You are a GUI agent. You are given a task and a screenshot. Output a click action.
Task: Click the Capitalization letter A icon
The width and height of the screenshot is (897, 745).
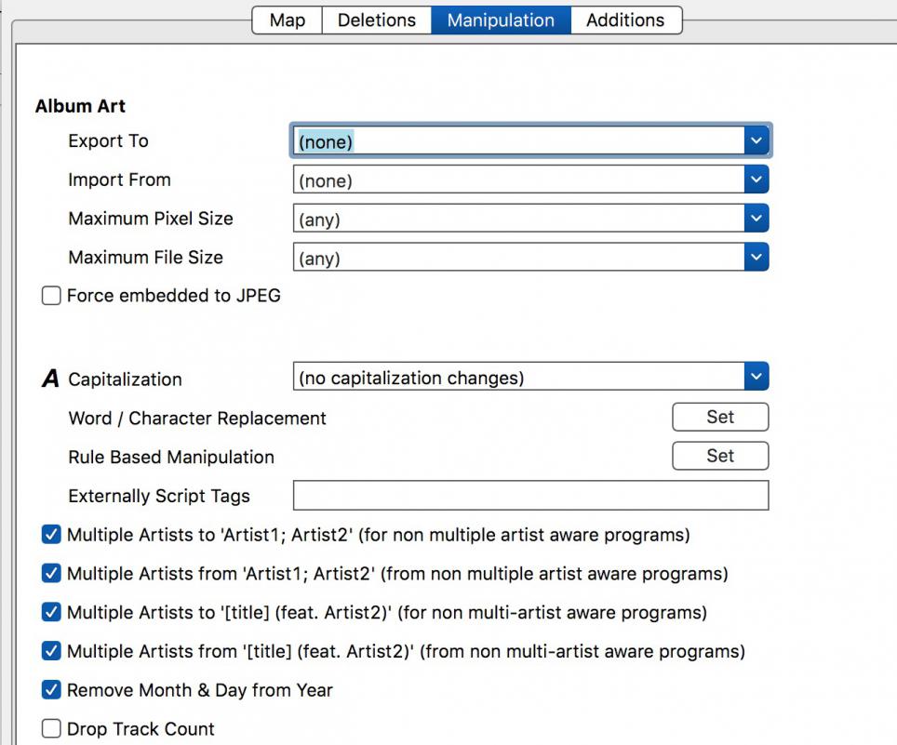pyautogui.click(x=50, y=379)
